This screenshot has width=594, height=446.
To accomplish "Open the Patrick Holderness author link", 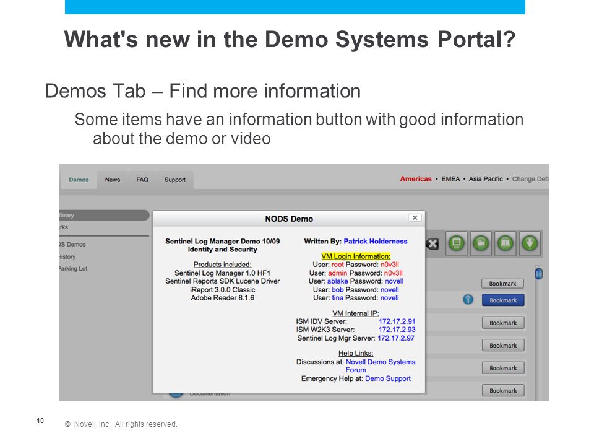I will click(376, 241).
